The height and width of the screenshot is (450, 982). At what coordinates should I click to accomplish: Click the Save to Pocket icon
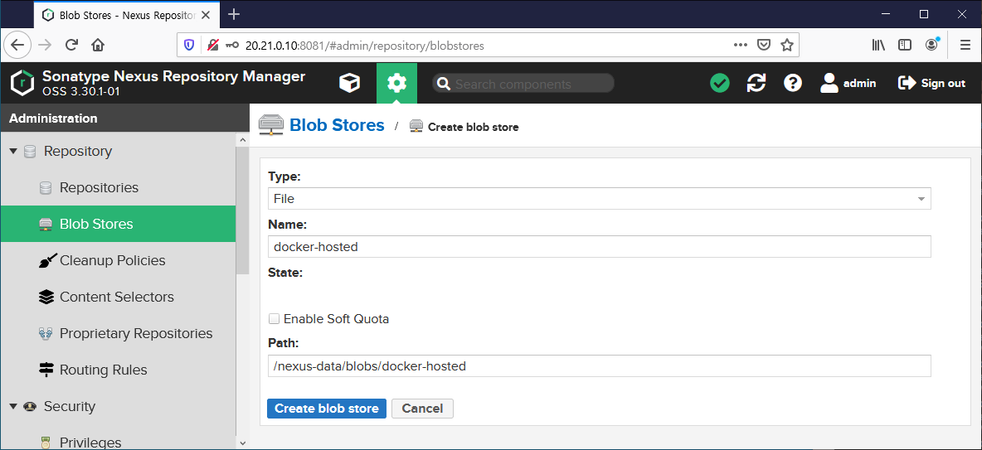[x=763, y=45]
